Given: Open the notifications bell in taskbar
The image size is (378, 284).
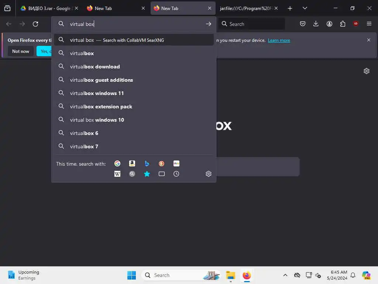Looking at the screenshot, I should pos(353,275).
